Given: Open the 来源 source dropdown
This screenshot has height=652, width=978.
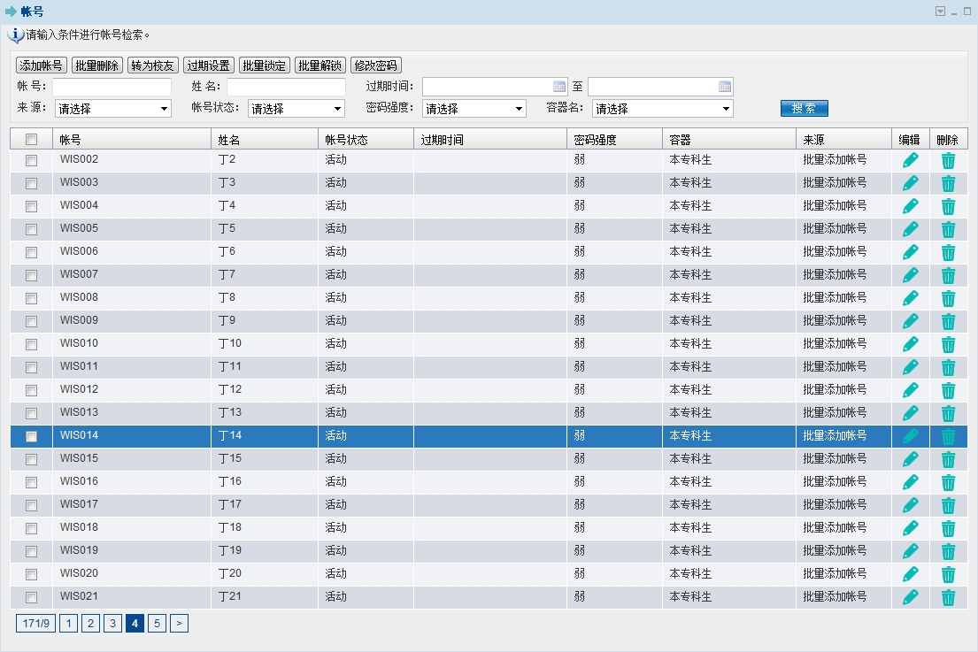Looking at the screenshot, I should 112,109.
